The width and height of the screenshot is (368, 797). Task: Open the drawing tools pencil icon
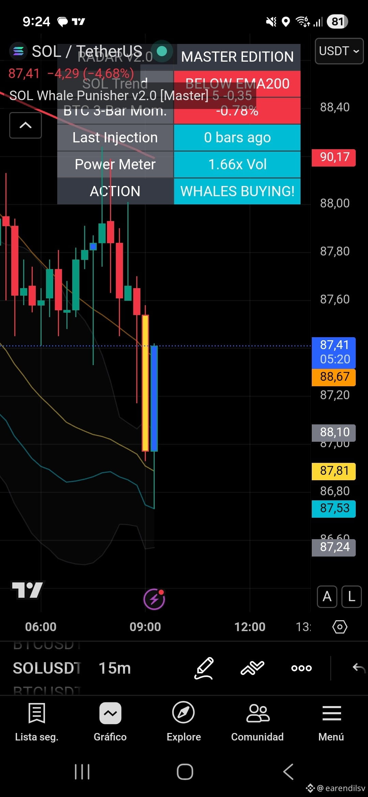click(204, 668)
